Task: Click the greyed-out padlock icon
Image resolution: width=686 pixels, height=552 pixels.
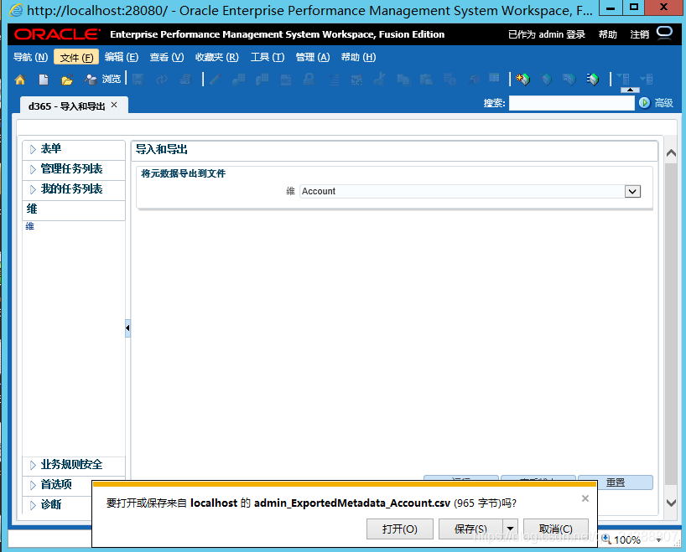Action: (x=309, y=80)
